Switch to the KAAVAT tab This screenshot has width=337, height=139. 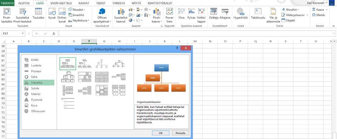(x=84, y=3)
